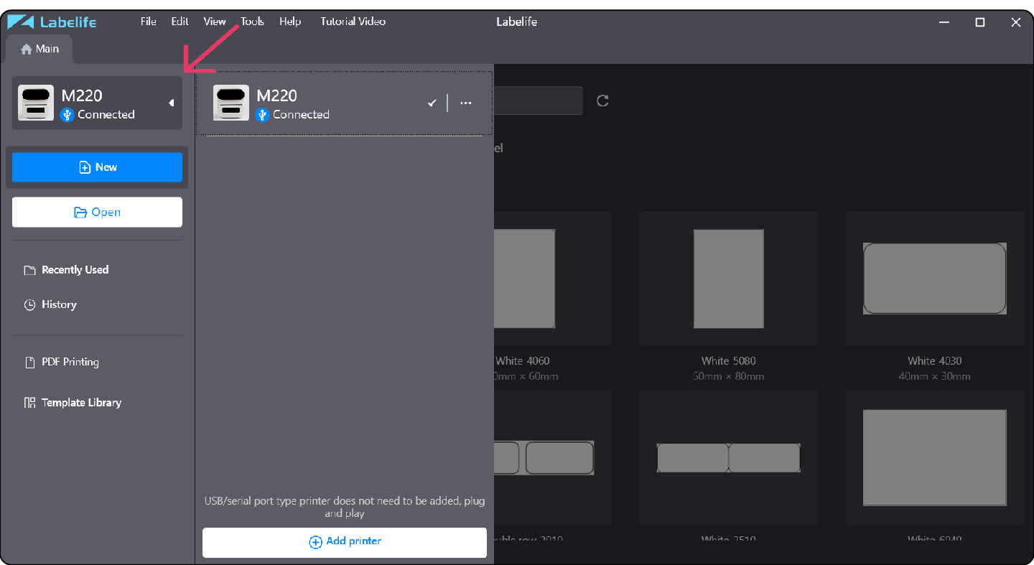Viewport: 1034px width, 565px height.
Task: Select the M220 printer entry in the printer list
Action: coord(345,103)
